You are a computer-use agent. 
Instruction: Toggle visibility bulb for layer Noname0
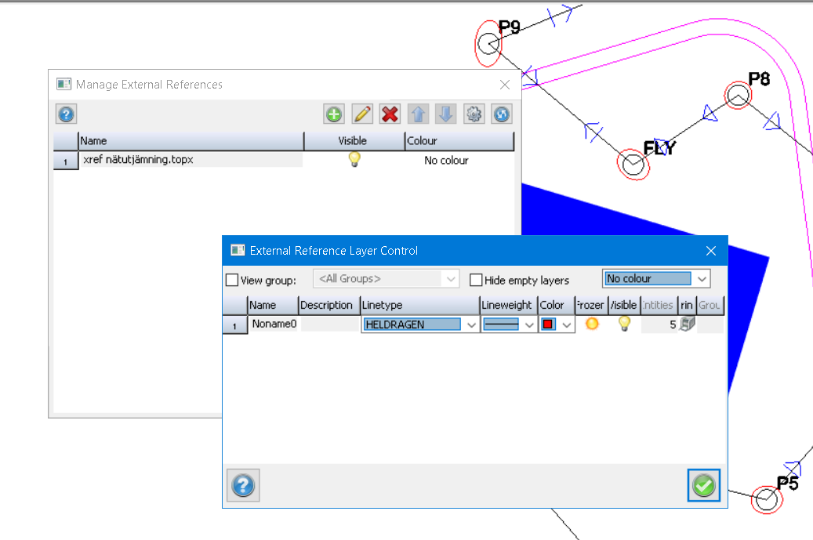pyautogui.click(x=624, y=324)
